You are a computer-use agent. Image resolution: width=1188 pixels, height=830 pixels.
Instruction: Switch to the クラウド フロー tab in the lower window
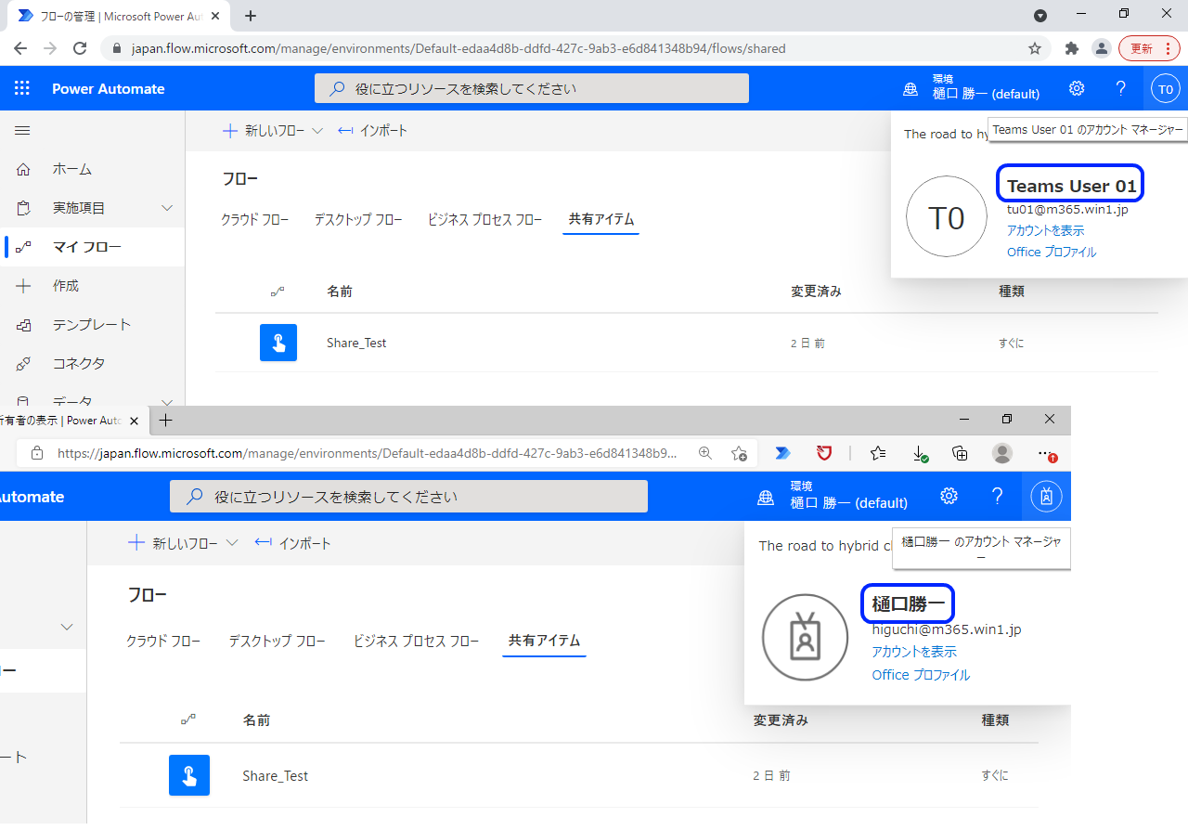pyautogui.click(x=163, y=641)
